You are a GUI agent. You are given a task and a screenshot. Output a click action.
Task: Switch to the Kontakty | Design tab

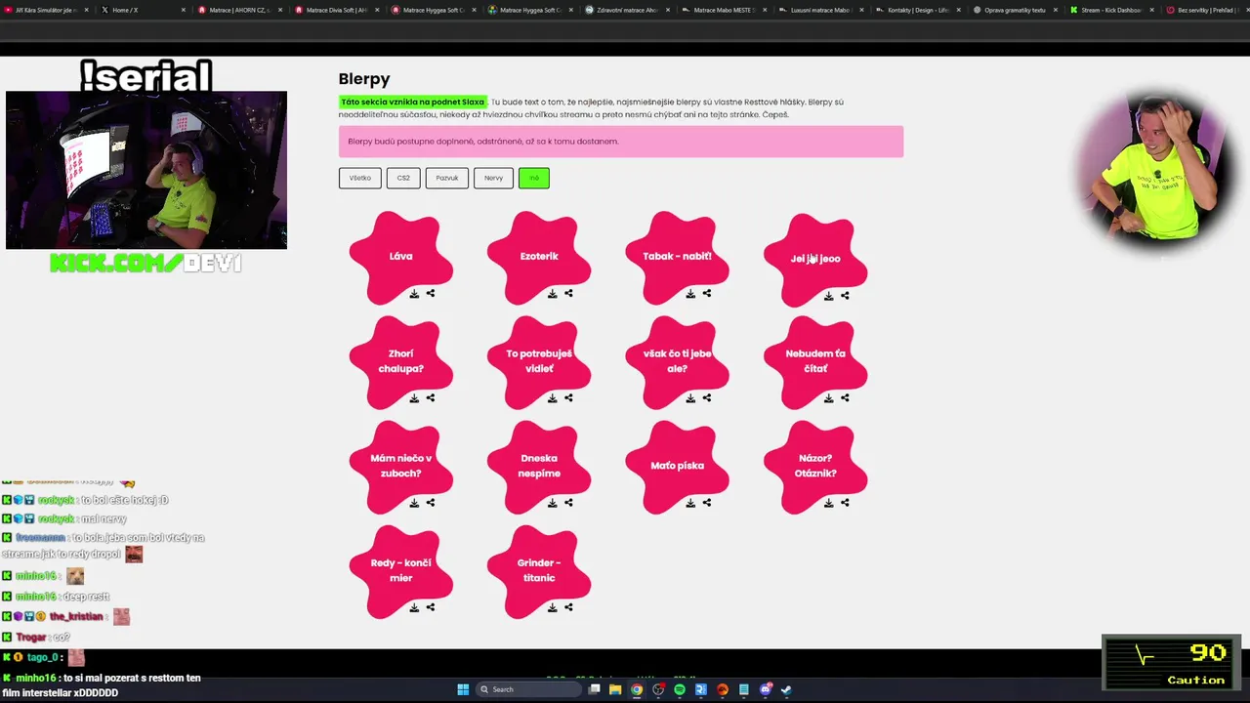point(917,10)
